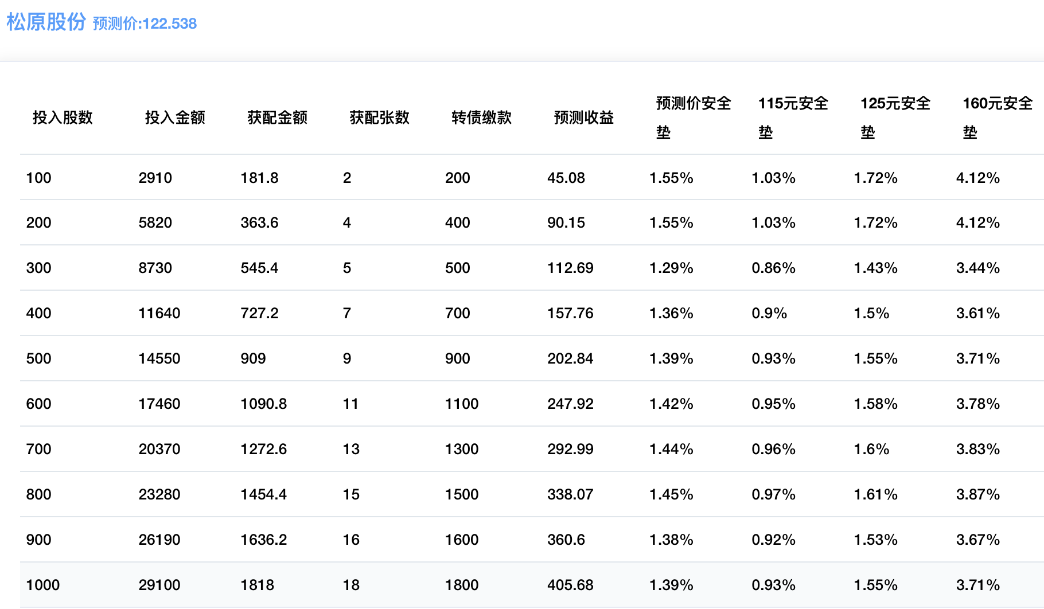Click the 405.68 predicted profit cell
Image resolution: width=1044 pixels, height=609 pixels.
pyautogui.click(x=570, y=585)
